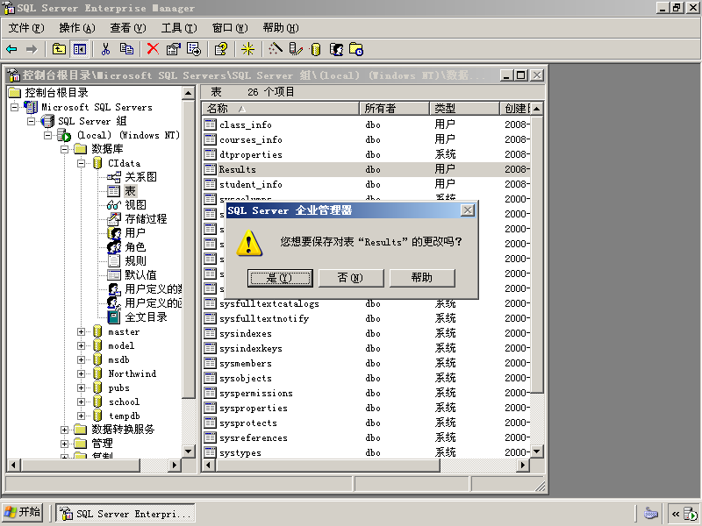Toggle the Show/Hide console tree icon

(80, 49)
